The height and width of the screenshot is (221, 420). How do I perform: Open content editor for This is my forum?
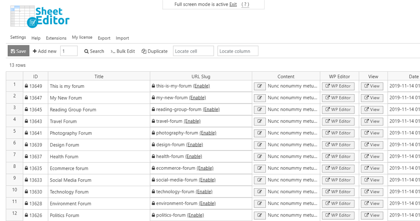pos(260,86)
